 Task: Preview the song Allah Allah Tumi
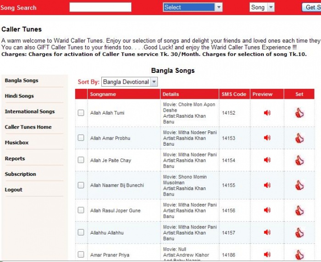pyautogui.click(x=267, y=113)
